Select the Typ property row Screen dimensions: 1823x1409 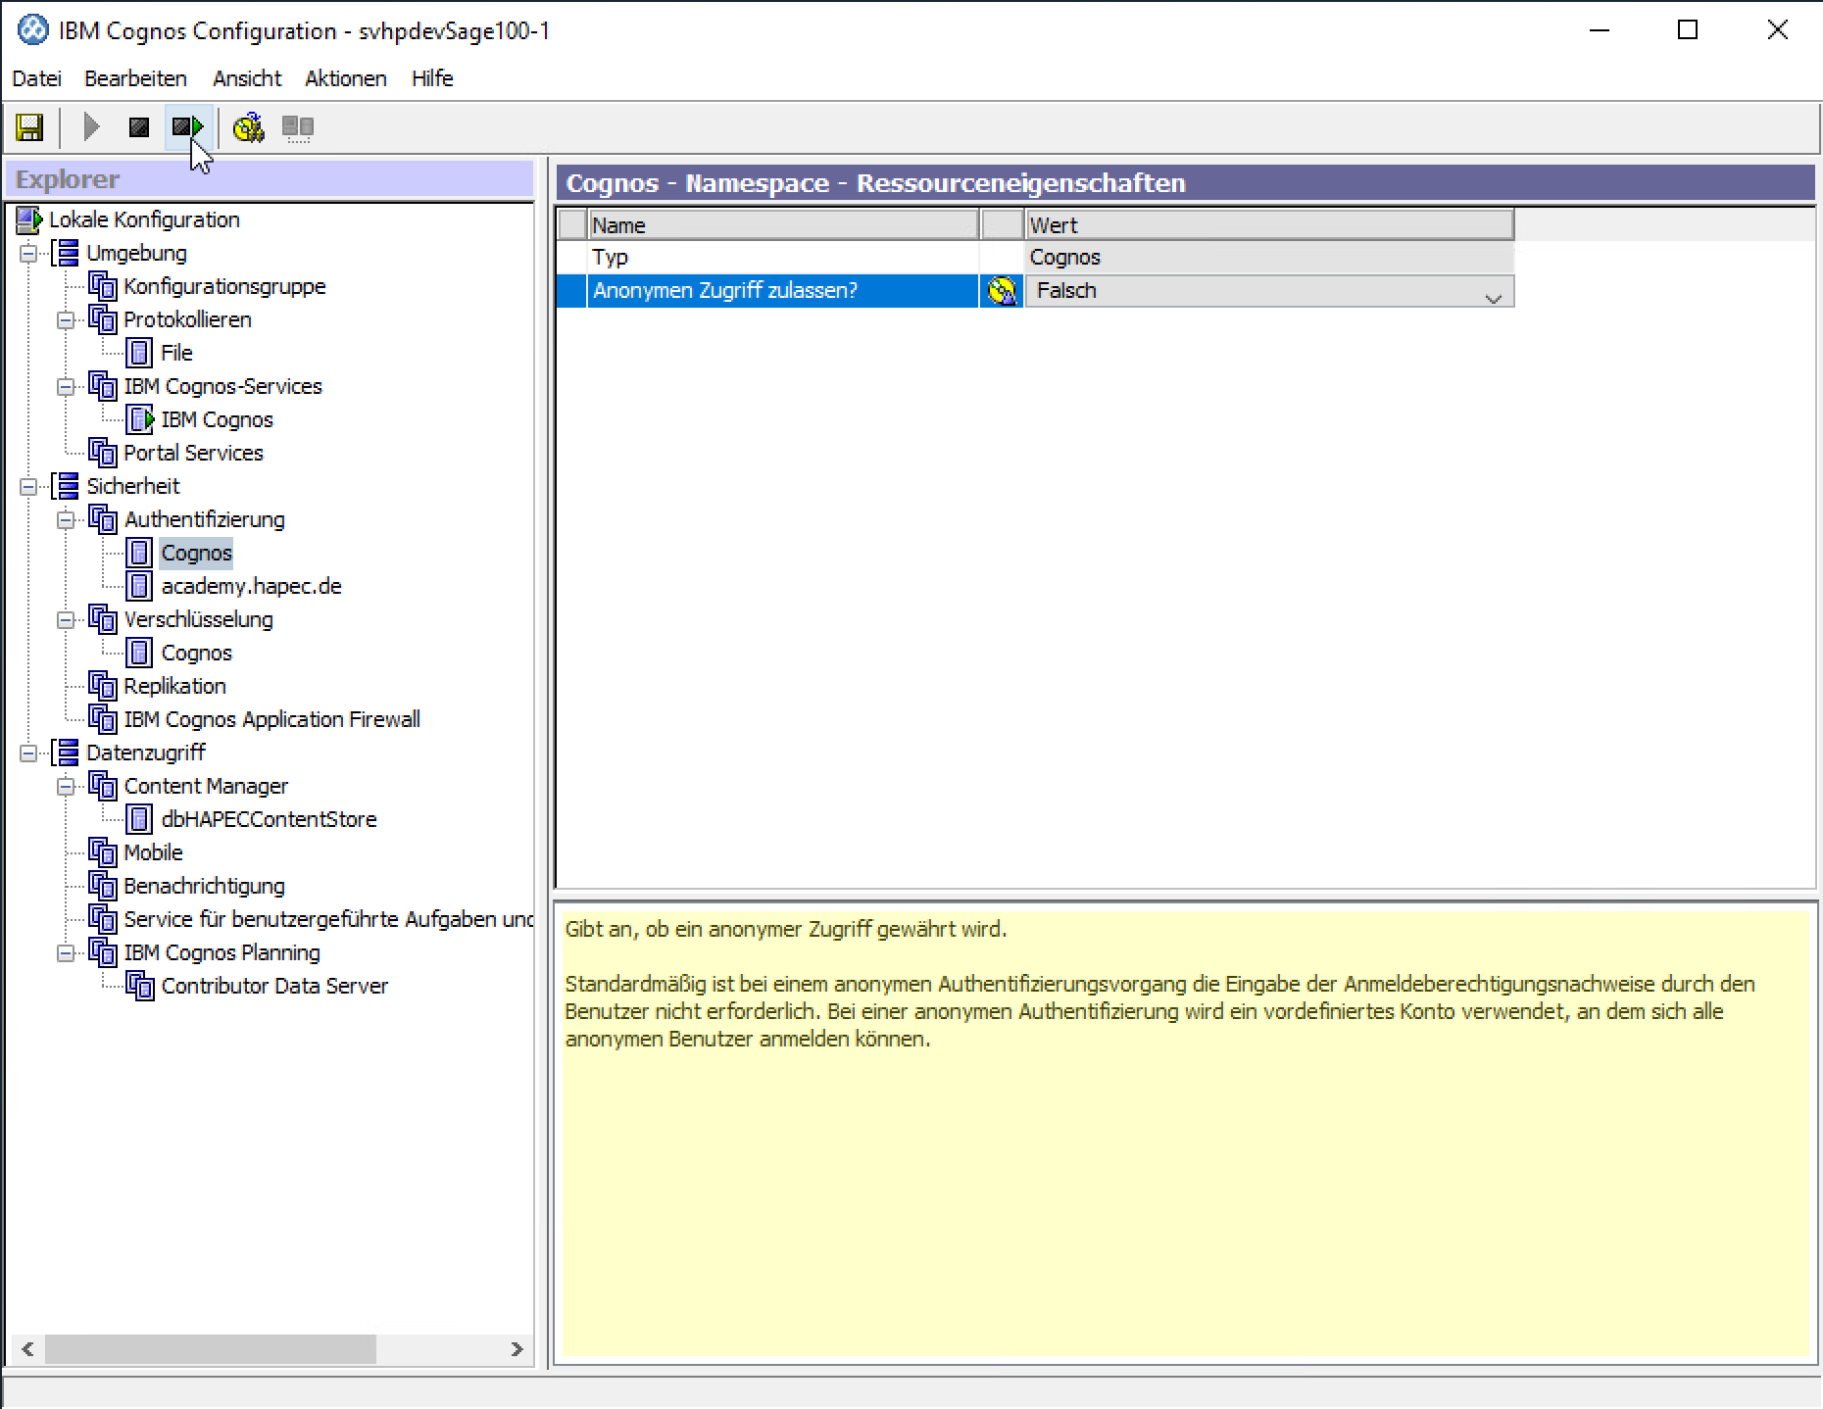tap(782, 258)
